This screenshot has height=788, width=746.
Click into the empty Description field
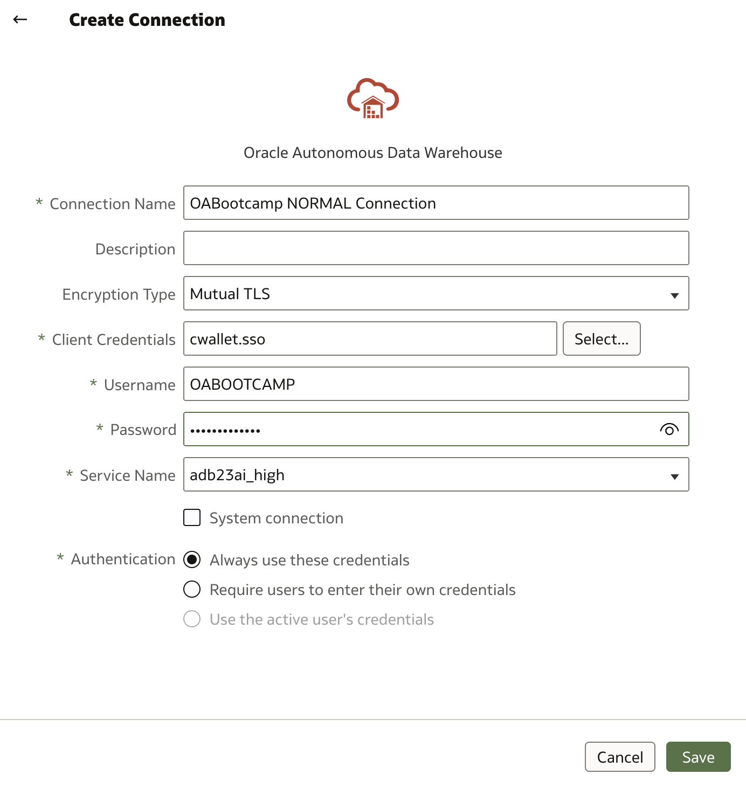[x=436, y=248]
